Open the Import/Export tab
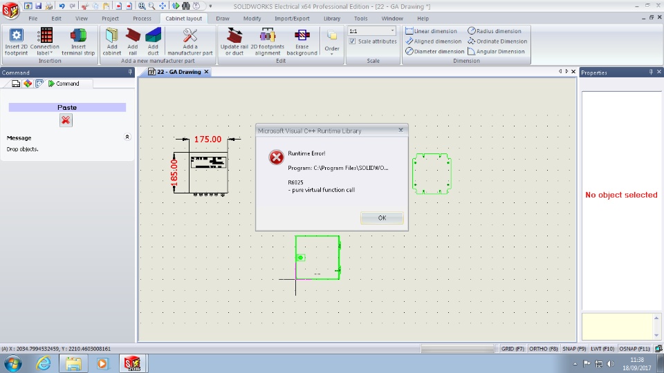Screen dimensions: 664x373 click(292, 19)
